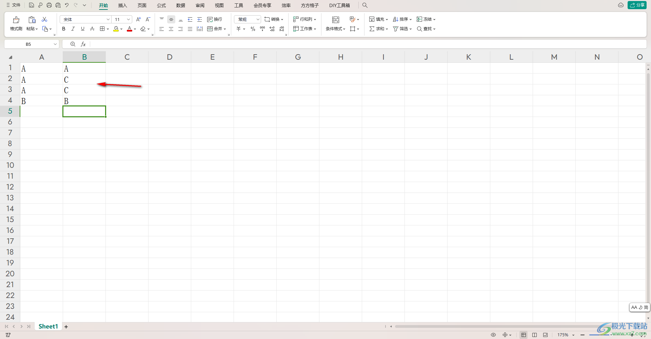Click the formula bar input field
The height and width of the screenshot is (339, 651).
(x=368, y=44)
